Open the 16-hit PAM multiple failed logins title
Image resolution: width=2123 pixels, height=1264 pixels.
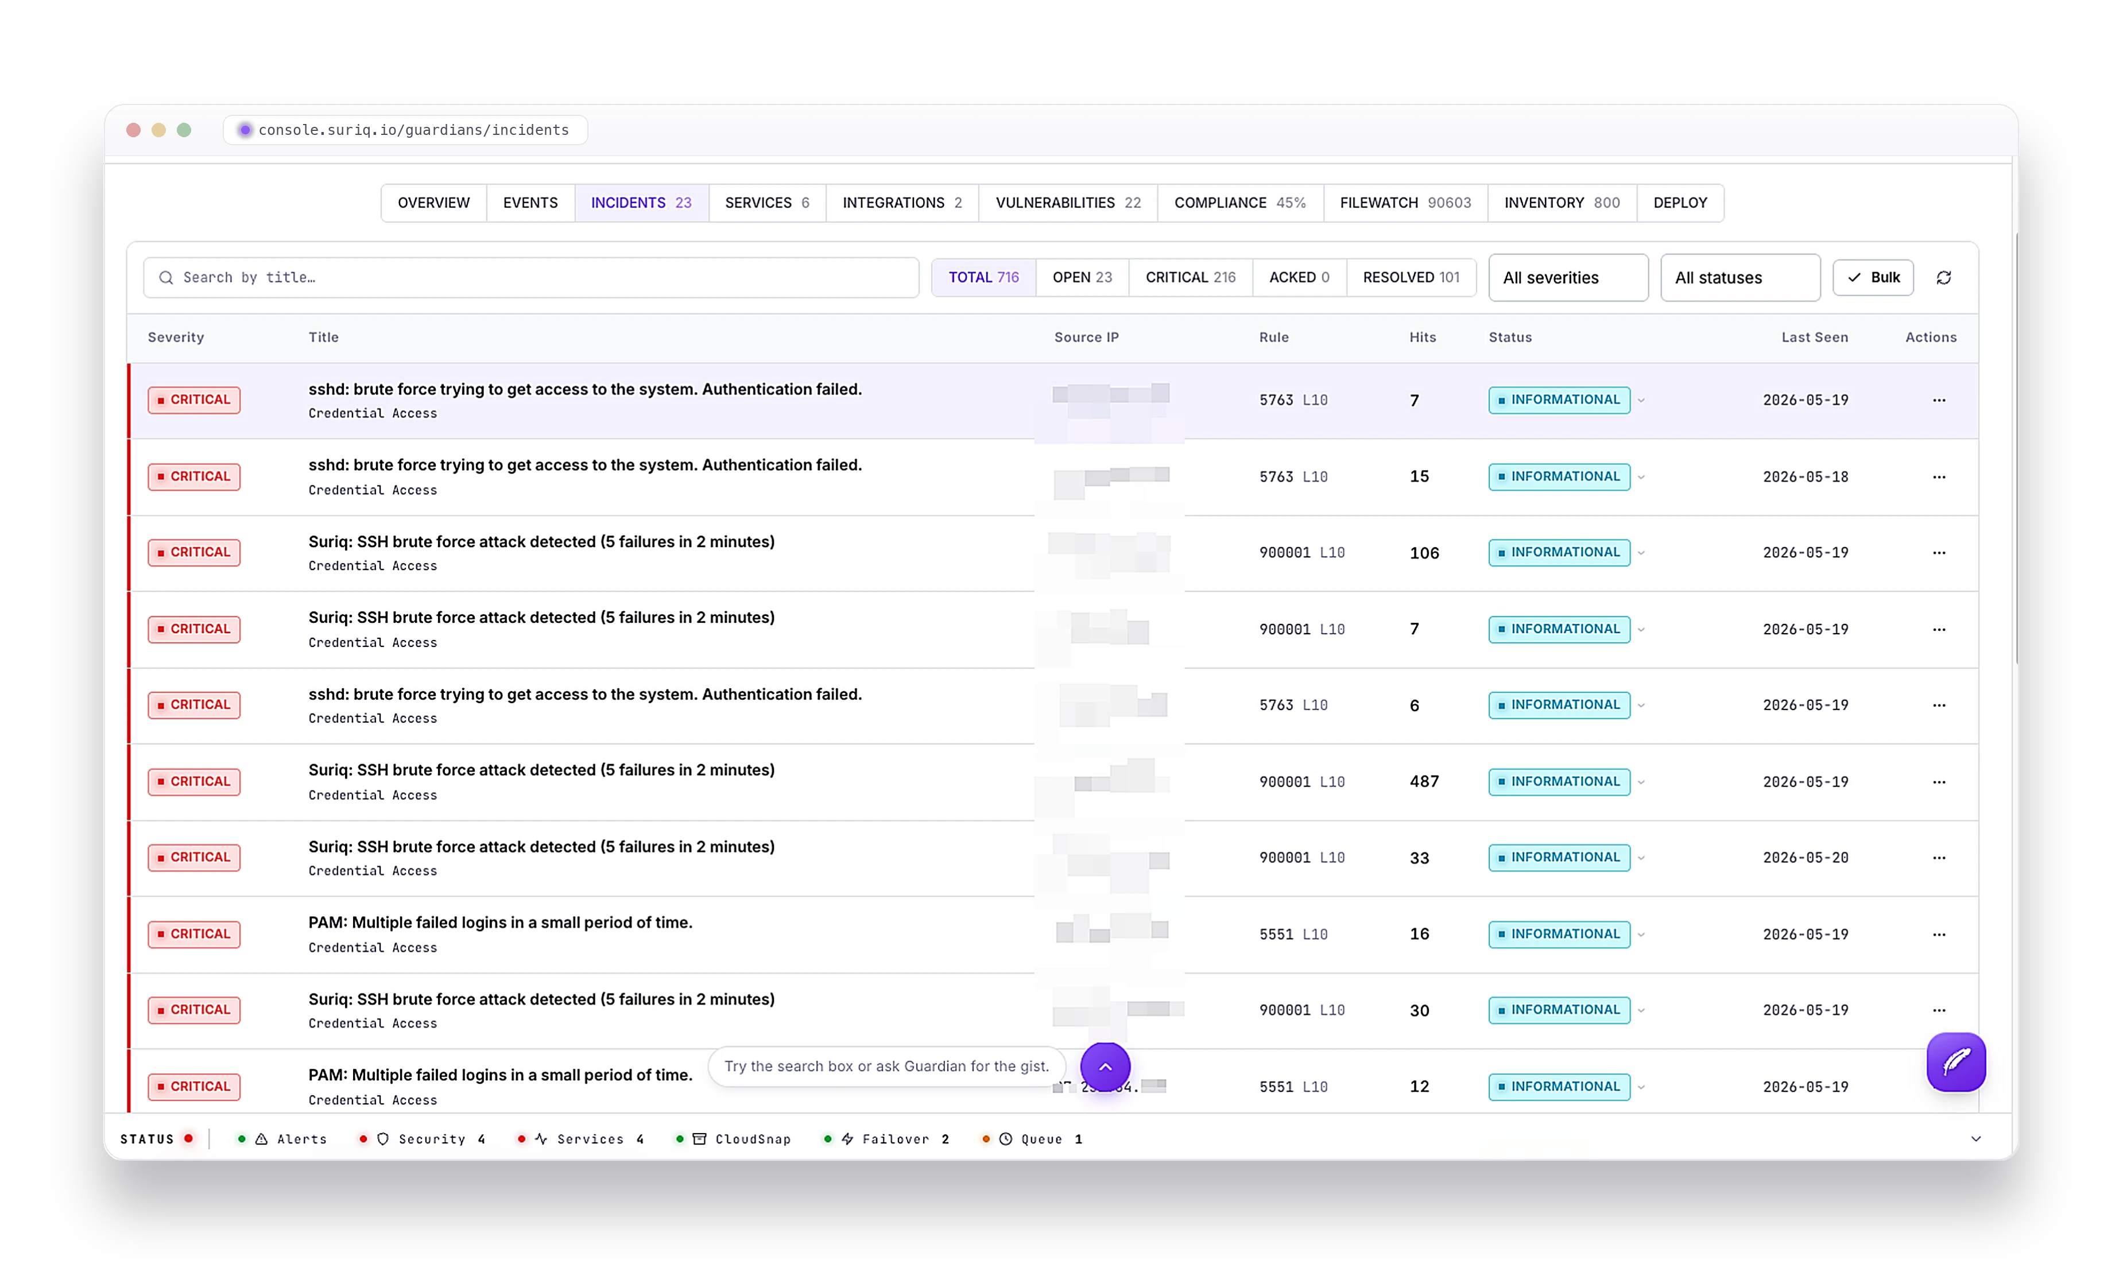(x=500, y=922)
